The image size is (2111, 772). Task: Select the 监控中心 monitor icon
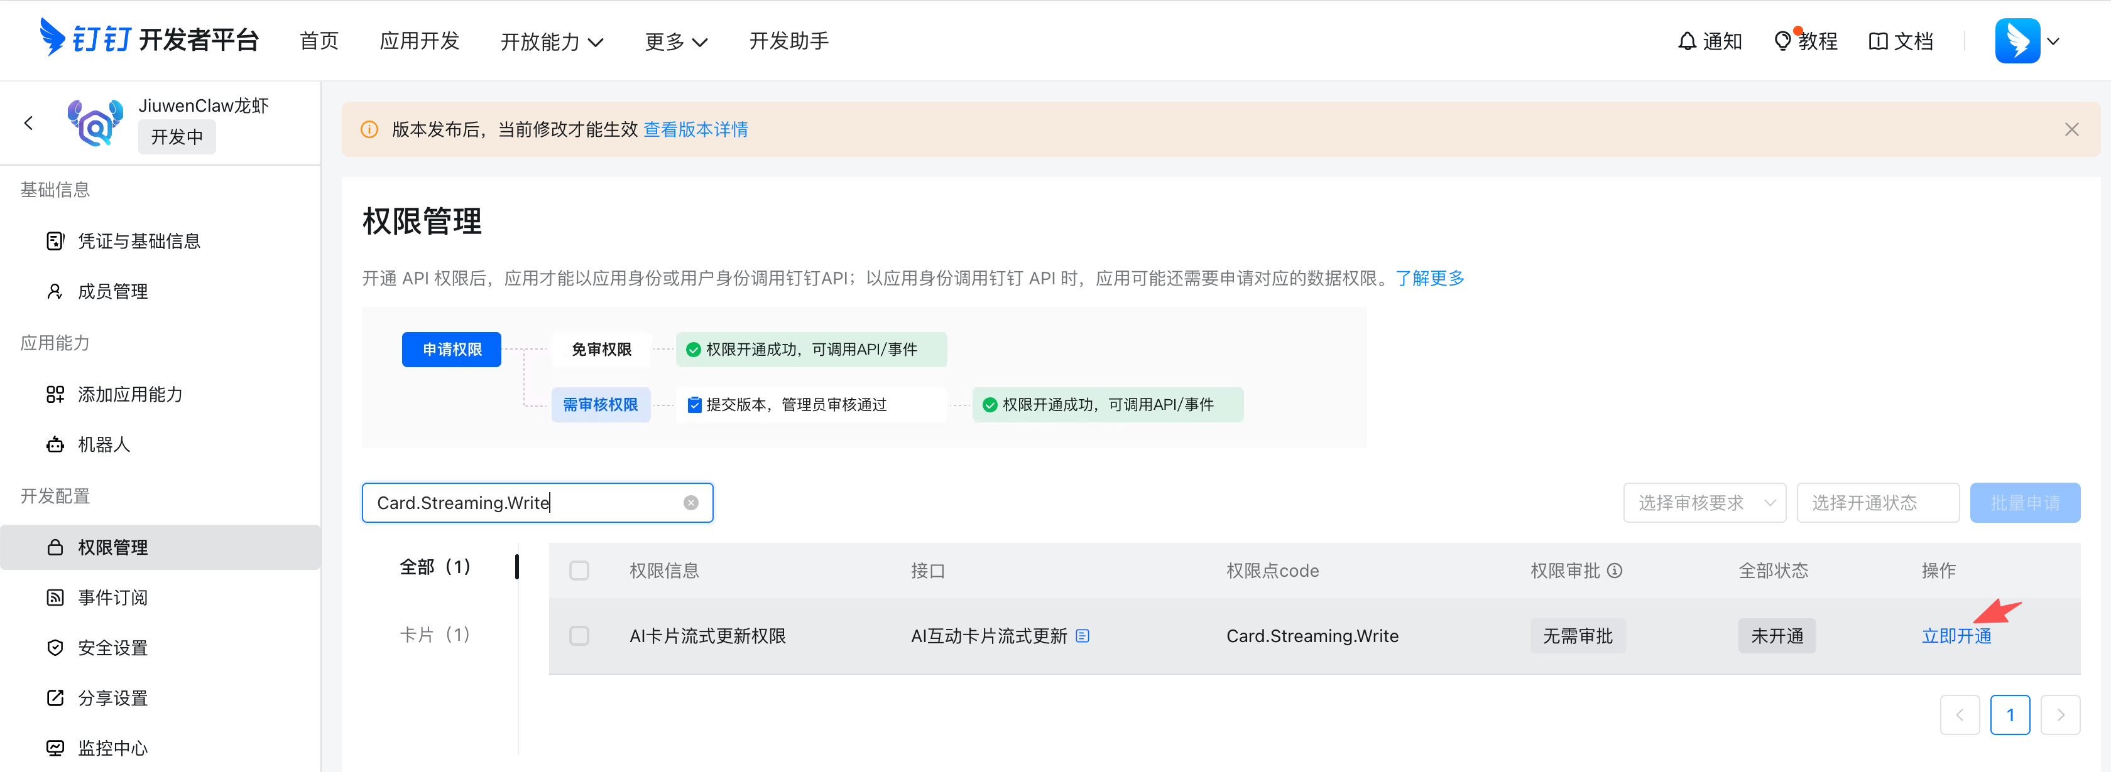pyautogui.click(x=54, y=748)
